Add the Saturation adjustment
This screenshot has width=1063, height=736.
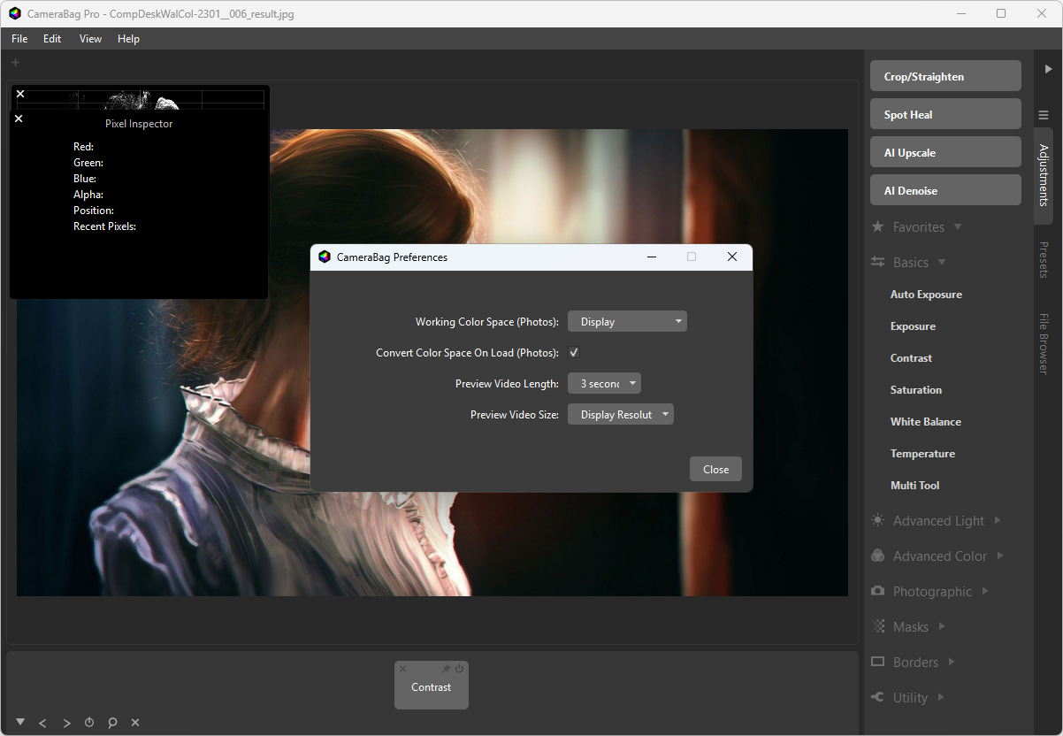point(915,390)
